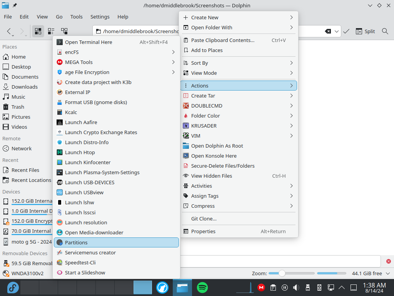Clear the location bar text
394x296 pixels.
coord(328,31)
